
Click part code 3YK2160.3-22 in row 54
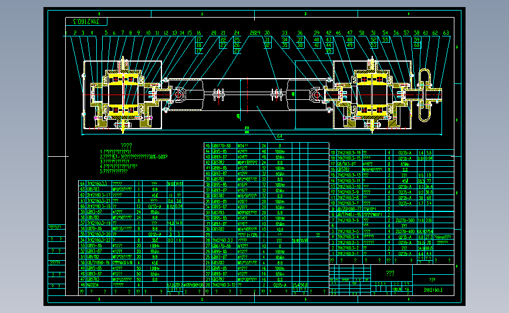pos(99,240)
